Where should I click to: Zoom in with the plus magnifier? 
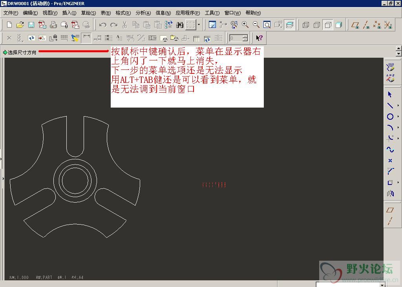(245, 25)
